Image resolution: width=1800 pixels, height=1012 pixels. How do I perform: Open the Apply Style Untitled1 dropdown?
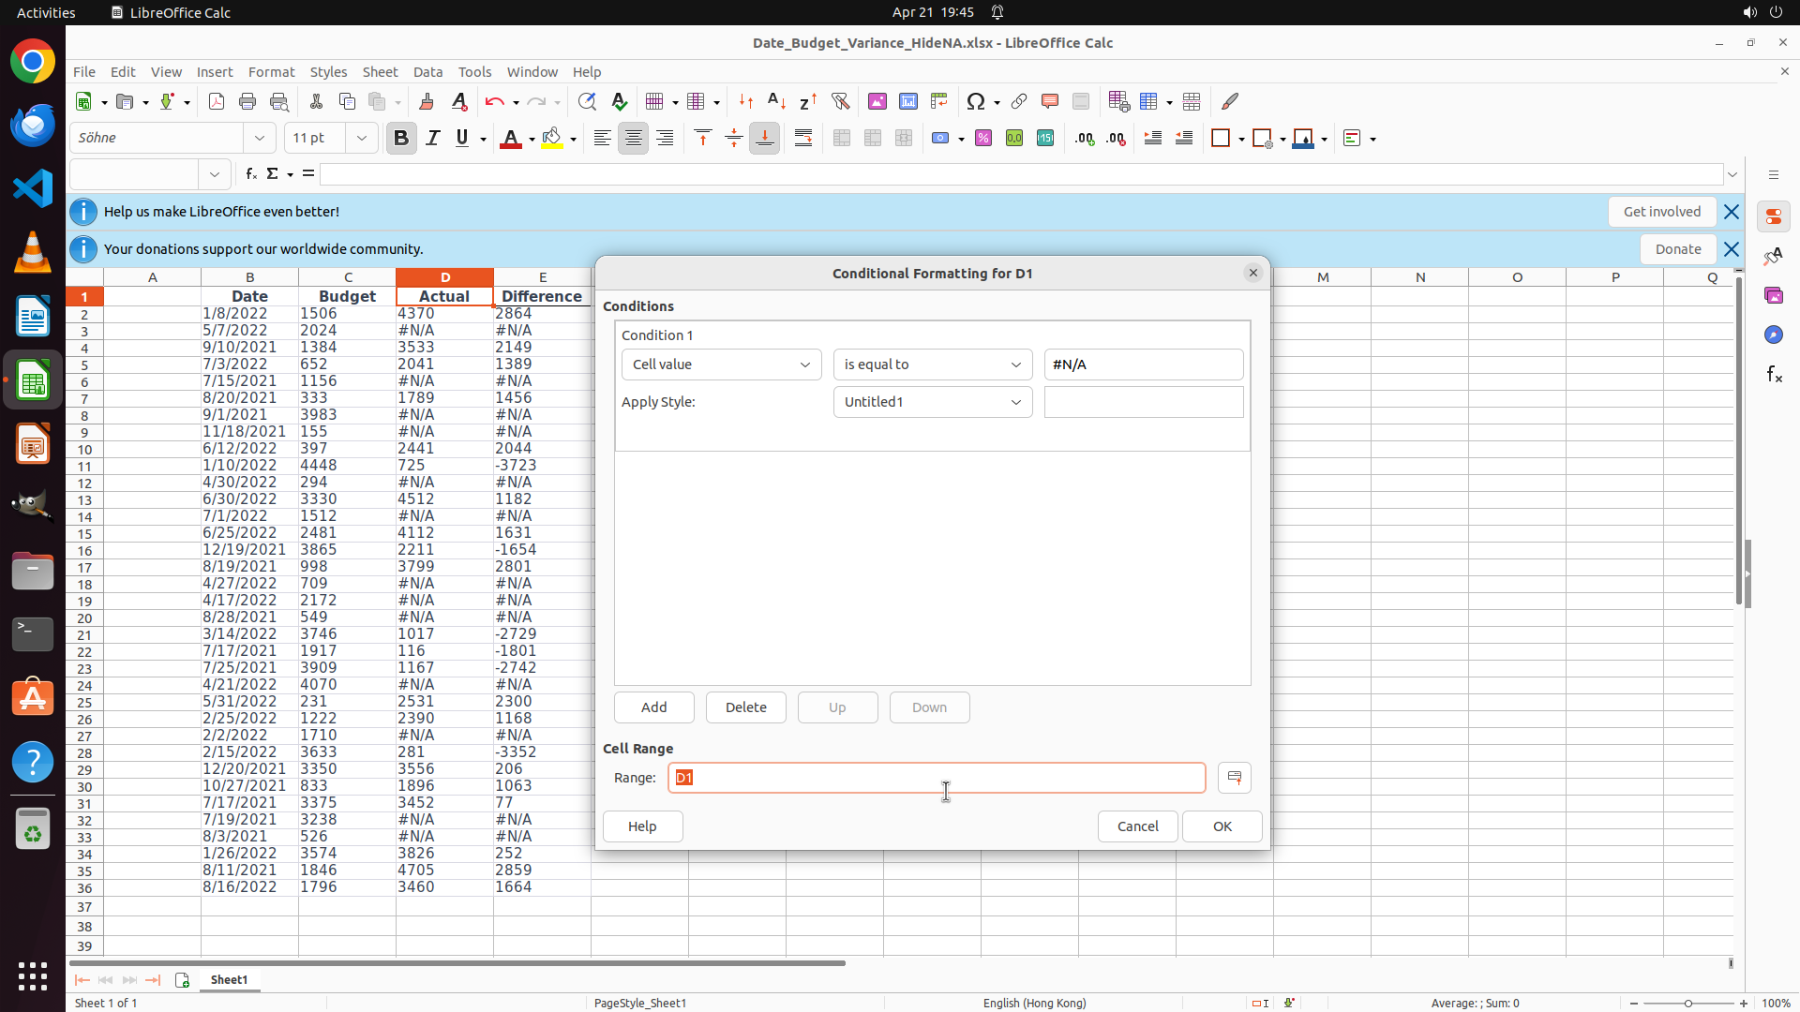pyautogui.click(x=932, y=402)
